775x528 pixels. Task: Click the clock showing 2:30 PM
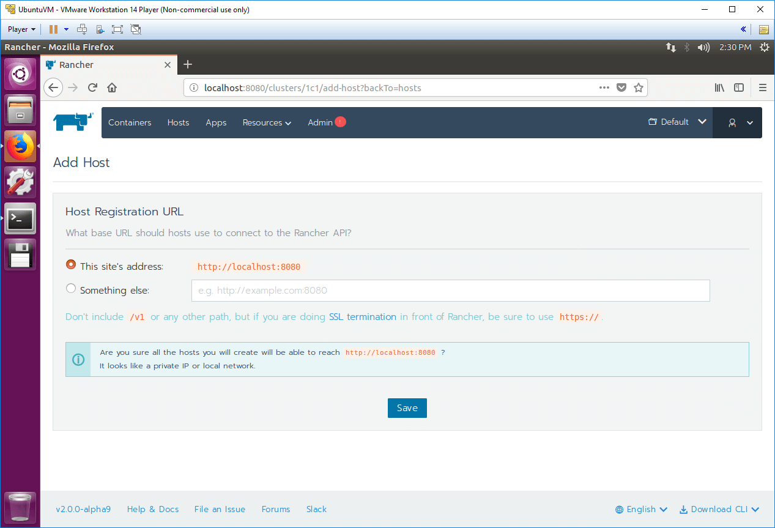coord(735,47)
